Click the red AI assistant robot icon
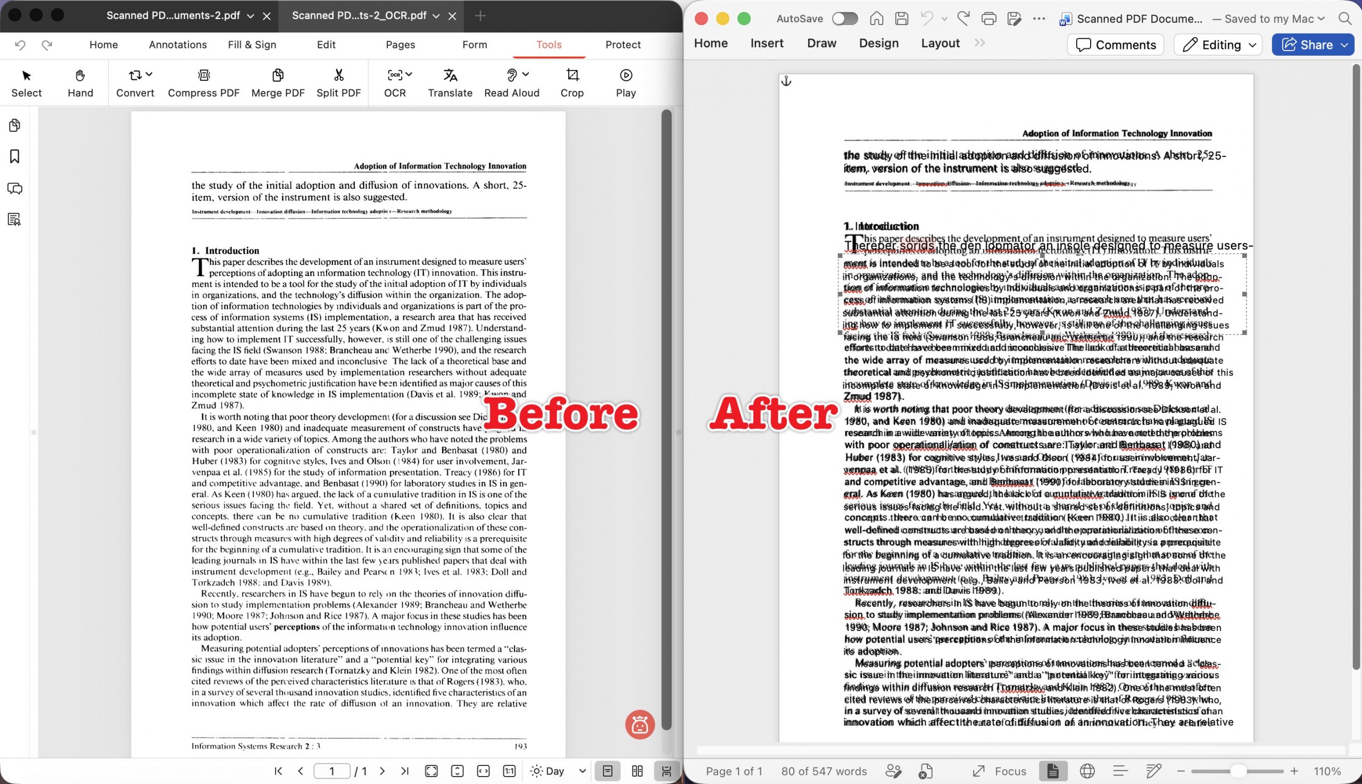The width and height of the screenshot is (1362, 784). click(x=640, y=724)
